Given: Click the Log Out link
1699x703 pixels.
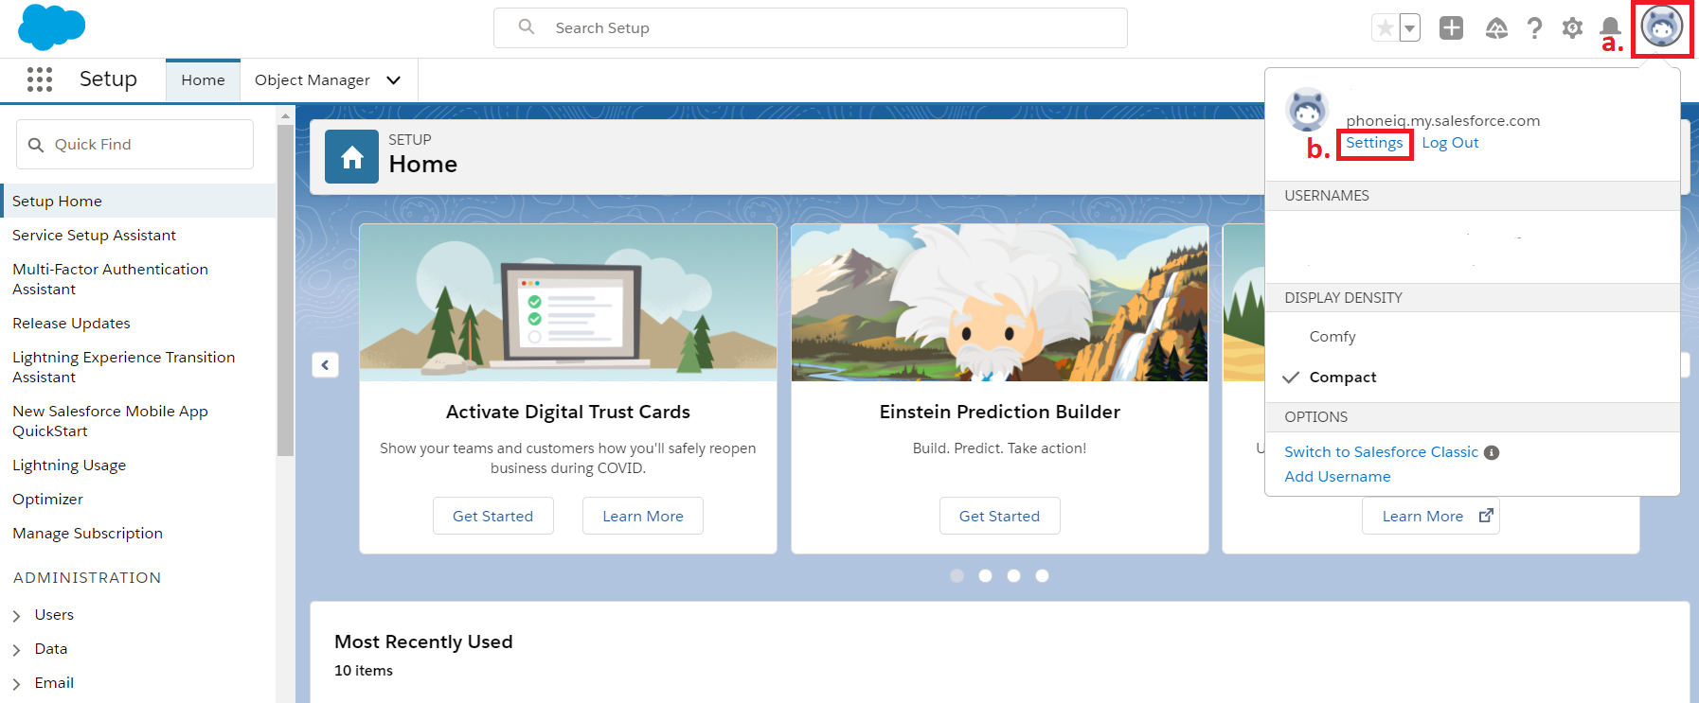Looking at the screenshot, I should click(1450, 143).
